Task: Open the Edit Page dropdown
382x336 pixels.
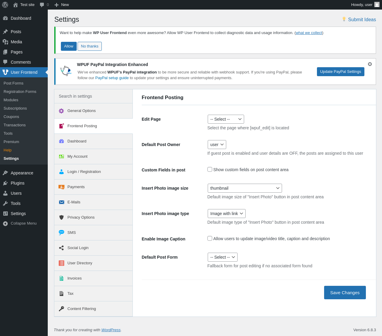Action: (x=226, y=119)
